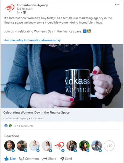Click the green celebrate reaction icon
The height and width of the screenshot is (163, 124).
[x=10, y=126]
